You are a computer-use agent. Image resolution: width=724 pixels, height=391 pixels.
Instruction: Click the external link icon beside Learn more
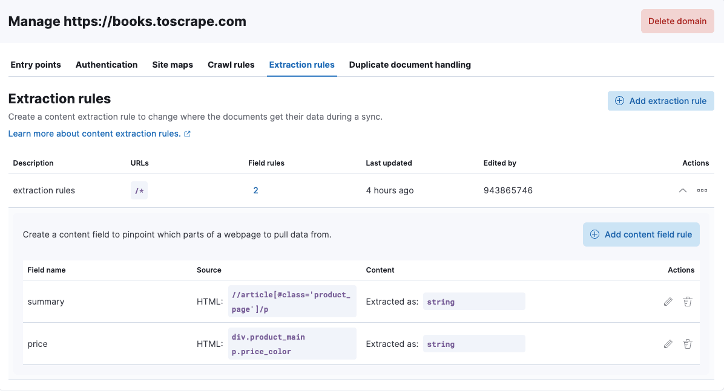tap(187, 134)
